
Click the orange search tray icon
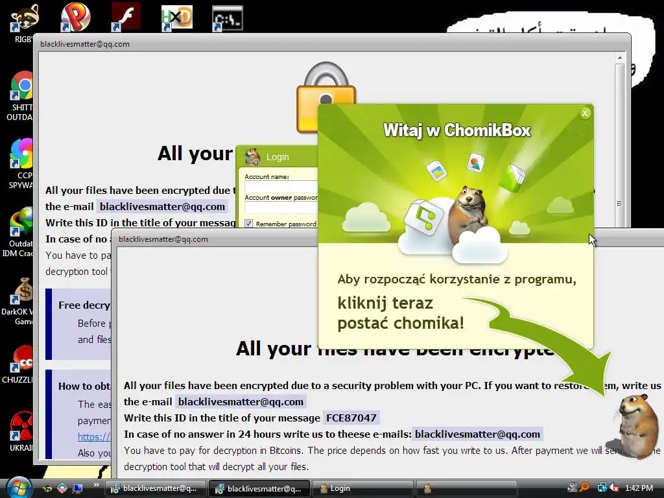coord(585,488)
